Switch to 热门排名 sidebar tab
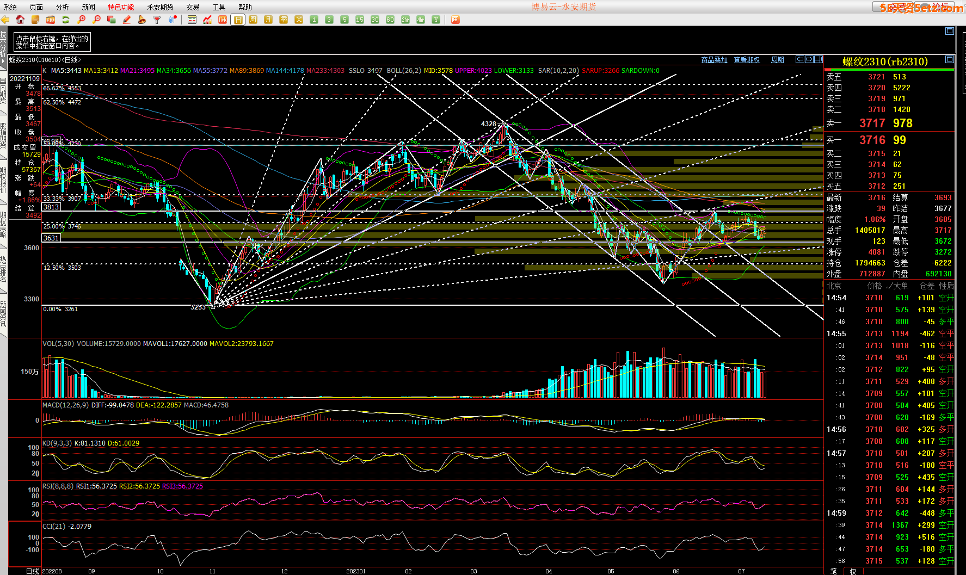 (x=3, y=270)
